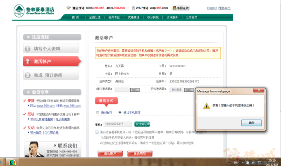Viewport: 281px width, 166px height.
Task: Open 点评服务 in the navigation bar
Action: tap(172, 17)
